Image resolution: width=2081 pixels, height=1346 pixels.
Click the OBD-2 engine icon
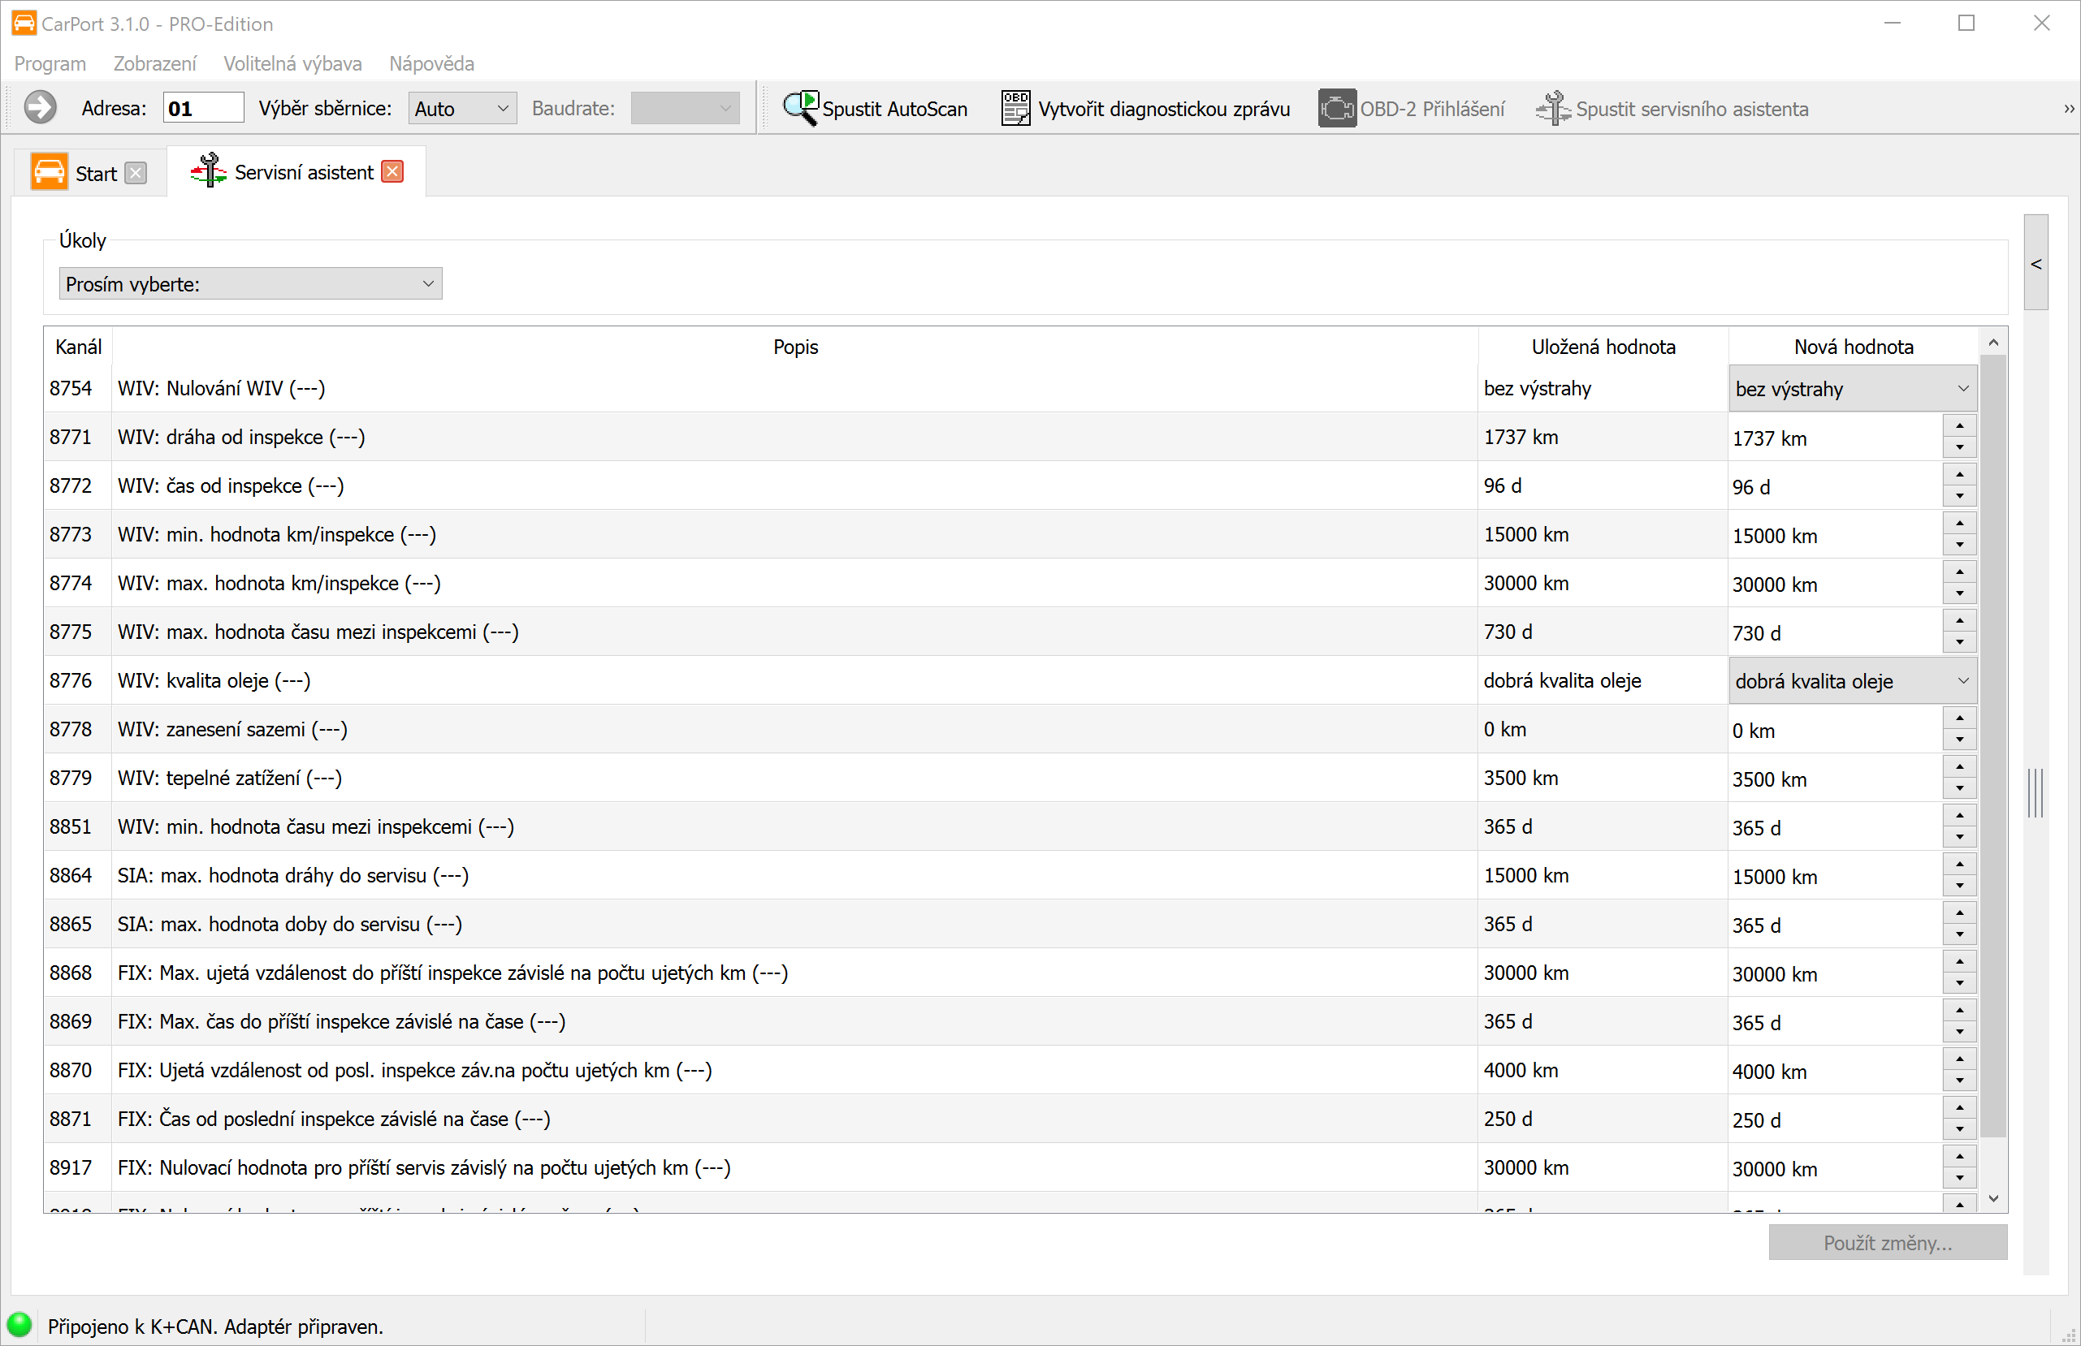[x=1337, y=109]
